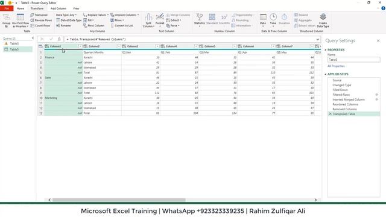Open the Date column tool

point(263,20)
